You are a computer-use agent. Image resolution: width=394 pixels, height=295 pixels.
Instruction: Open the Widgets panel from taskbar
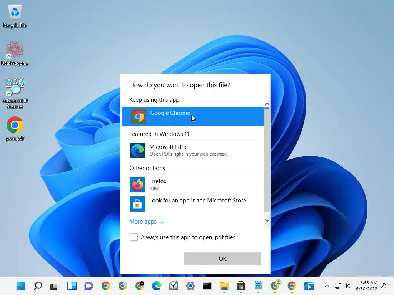point(72,286)
